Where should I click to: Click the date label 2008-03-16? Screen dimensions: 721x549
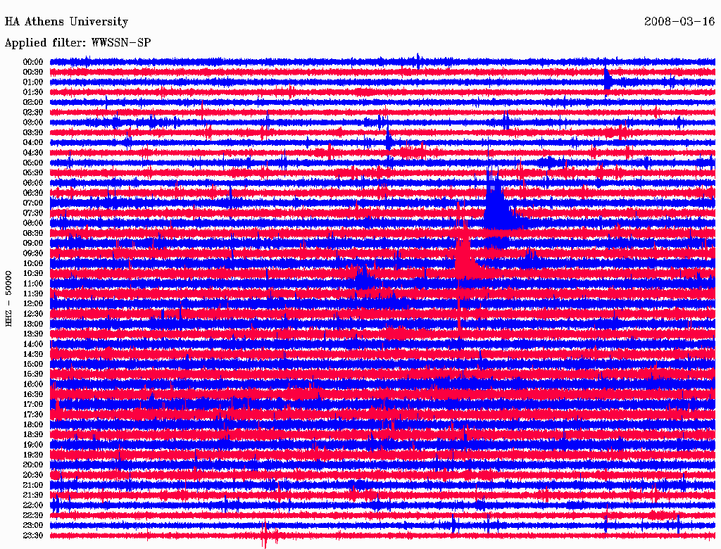[x=679, y=22]
